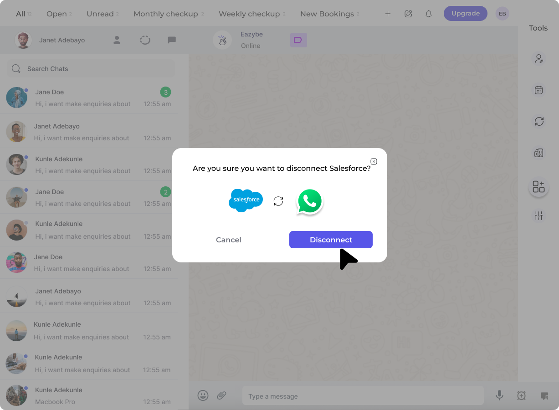Click the WhatsApp logo in dialog

tap(310, 201)
